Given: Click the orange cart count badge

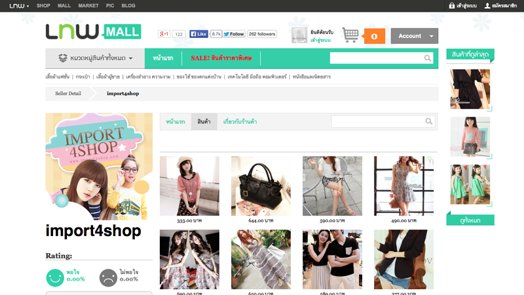Looking at the screenshot, I should [x=374, y=36].
